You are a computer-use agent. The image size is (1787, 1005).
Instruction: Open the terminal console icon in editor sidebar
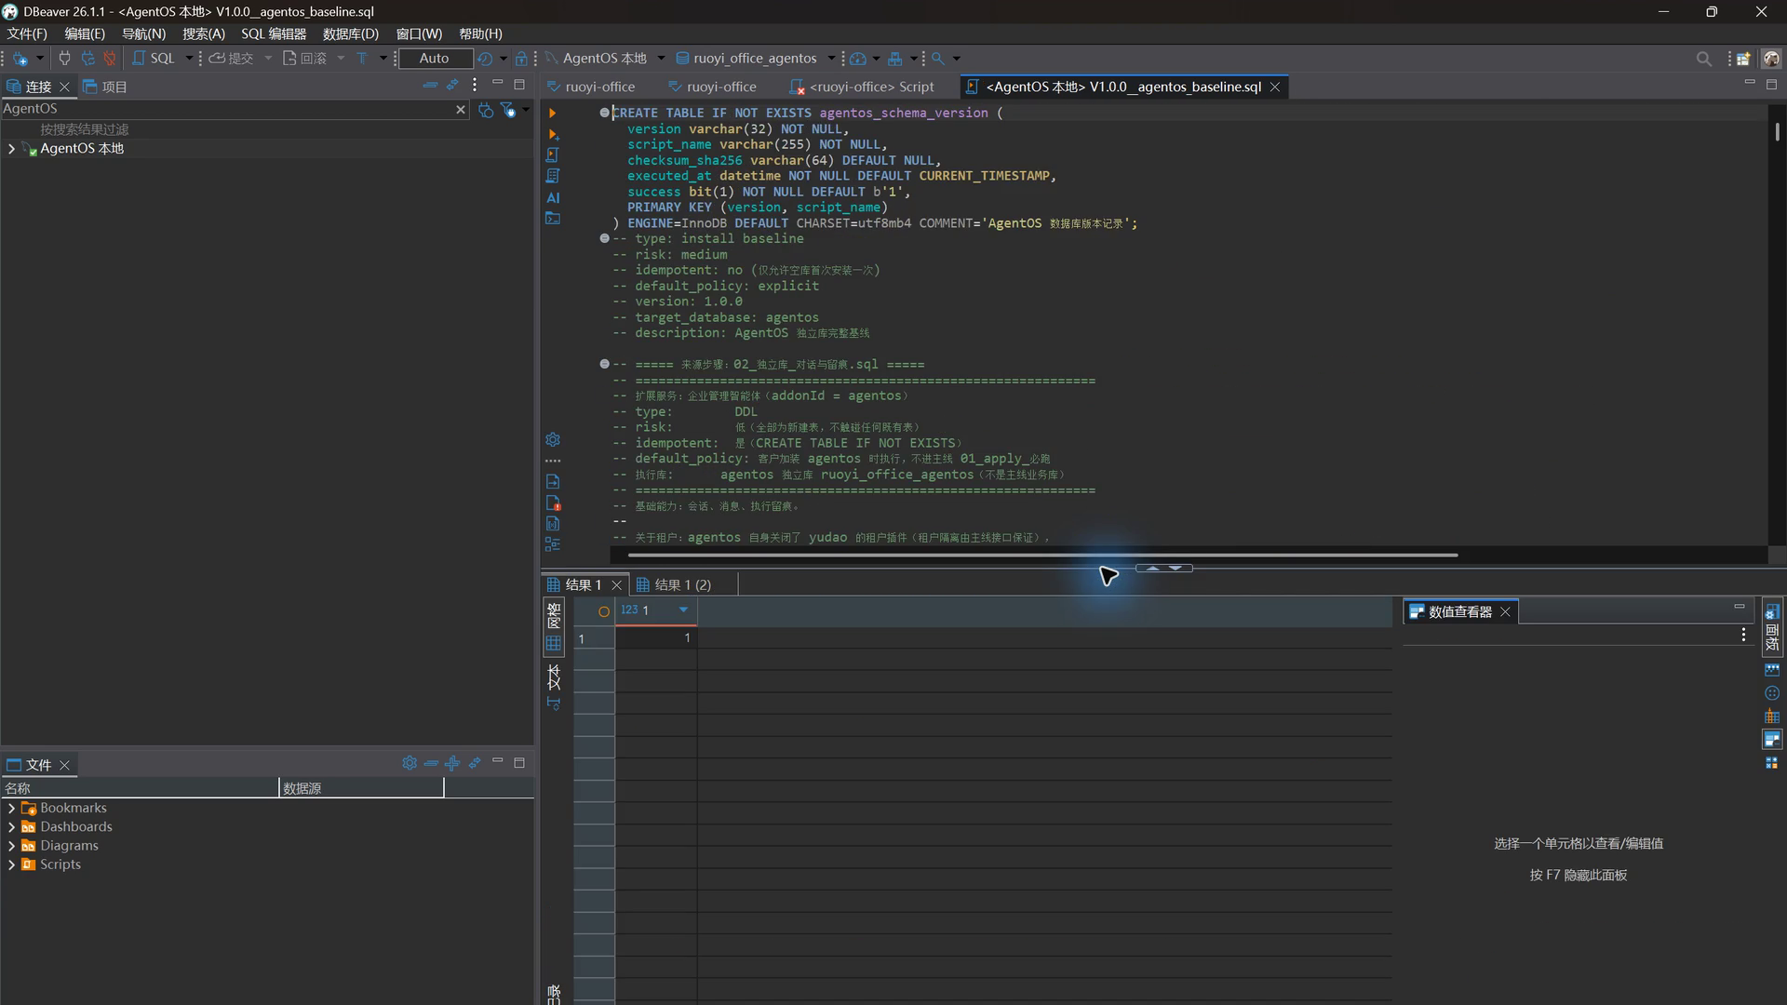pos(553,219)
